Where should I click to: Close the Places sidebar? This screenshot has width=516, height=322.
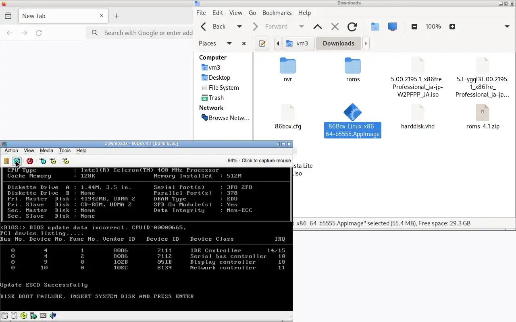click(243, 43)
